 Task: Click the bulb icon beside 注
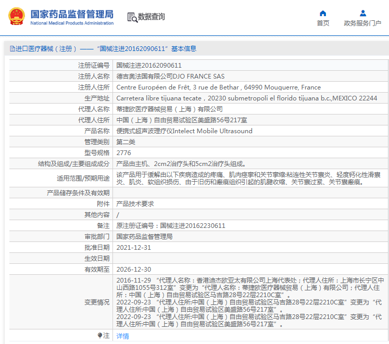tap(100, 336)
